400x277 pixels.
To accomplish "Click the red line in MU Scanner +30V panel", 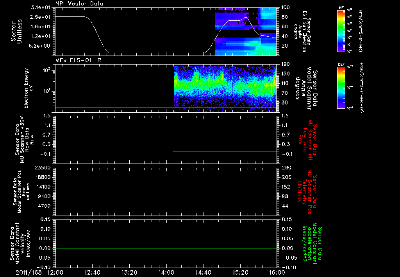I will 225,151.
